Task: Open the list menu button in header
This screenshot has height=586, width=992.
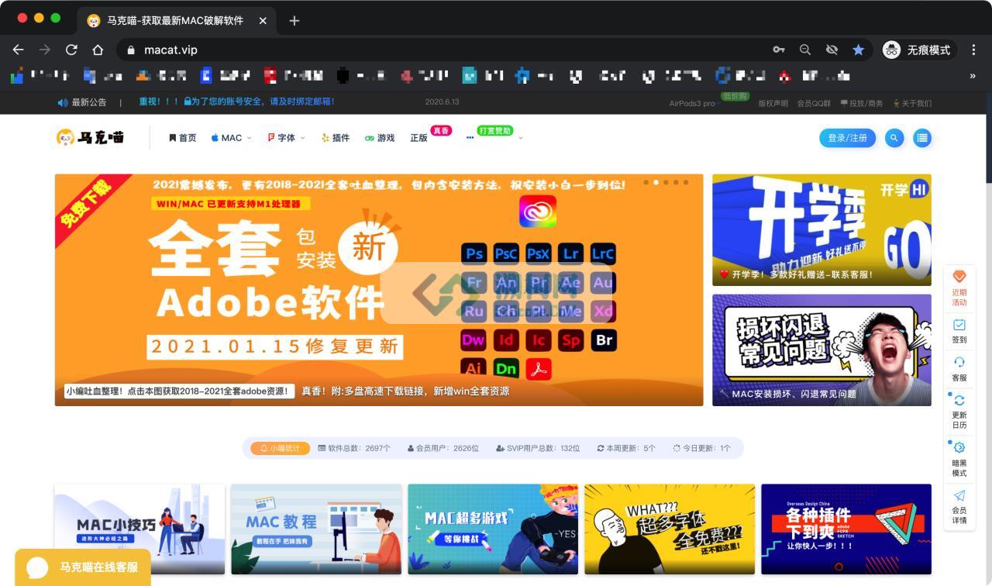Action: 921,138
